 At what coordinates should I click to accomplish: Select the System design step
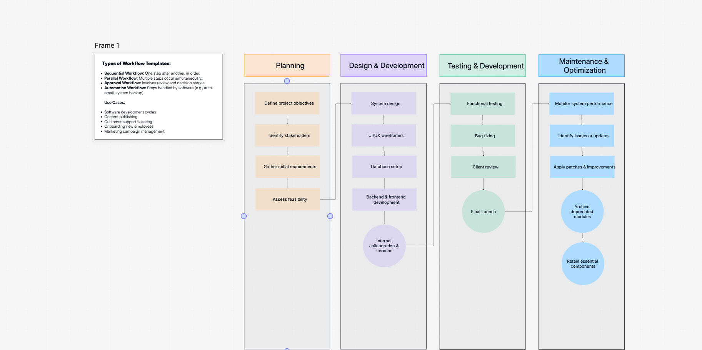point(384,103)
